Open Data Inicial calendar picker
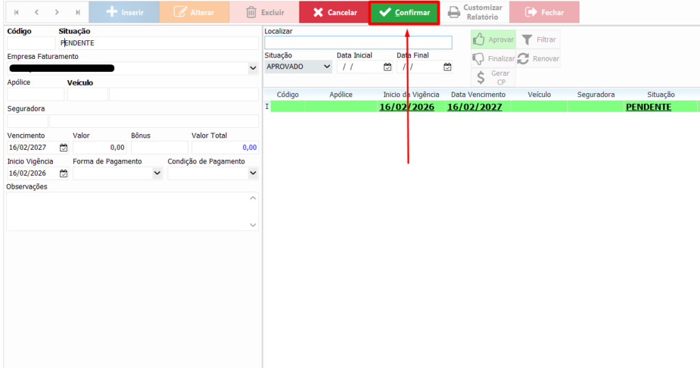The width and height of the screenshot is (700, 368). click(388, 67)
